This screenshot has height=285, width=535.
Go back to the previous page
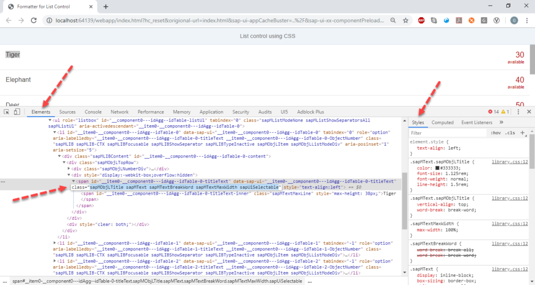pyautogui.click(x=8, y=20)
